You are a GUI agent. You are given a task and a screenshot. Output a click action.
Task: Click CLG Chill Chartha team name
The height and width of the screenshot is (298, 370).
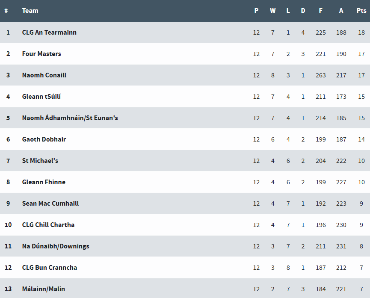click(48, 225)
